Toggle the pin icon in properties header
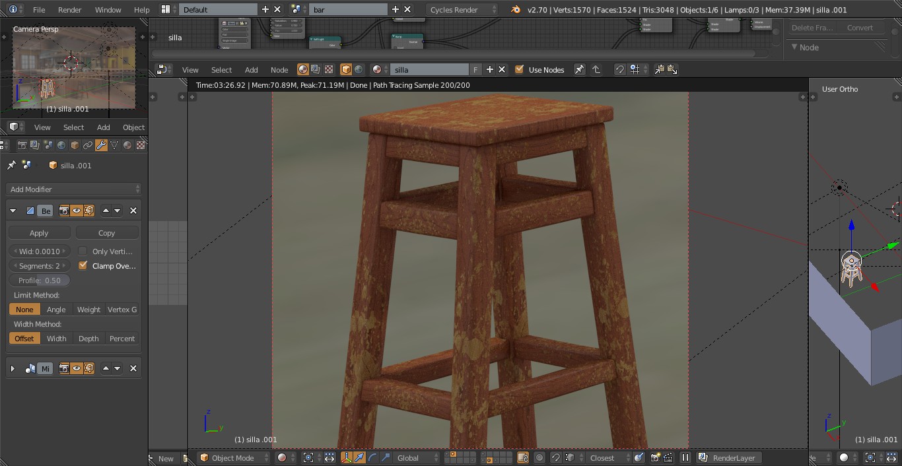The width and height of the screenshot is (902, 466). coord(11,165)
